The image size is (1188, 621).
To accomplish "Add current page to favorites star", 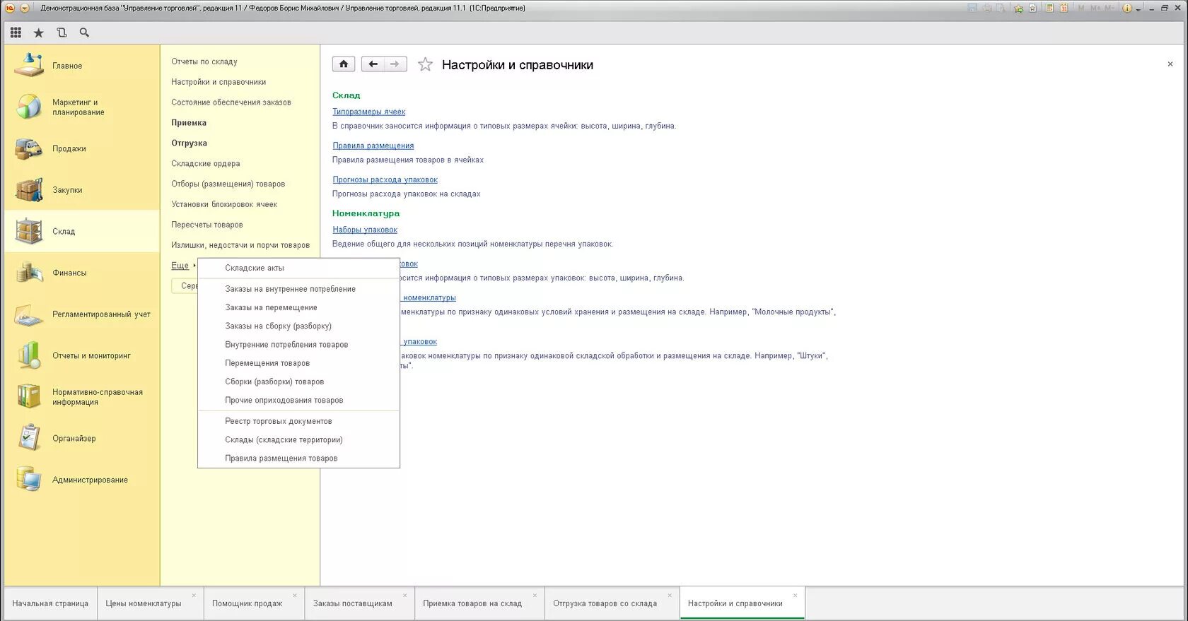I will pos(425,65).
